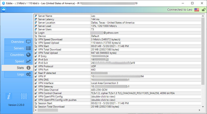Select the Server Location row
207x114 pixels.
(63, 23)
